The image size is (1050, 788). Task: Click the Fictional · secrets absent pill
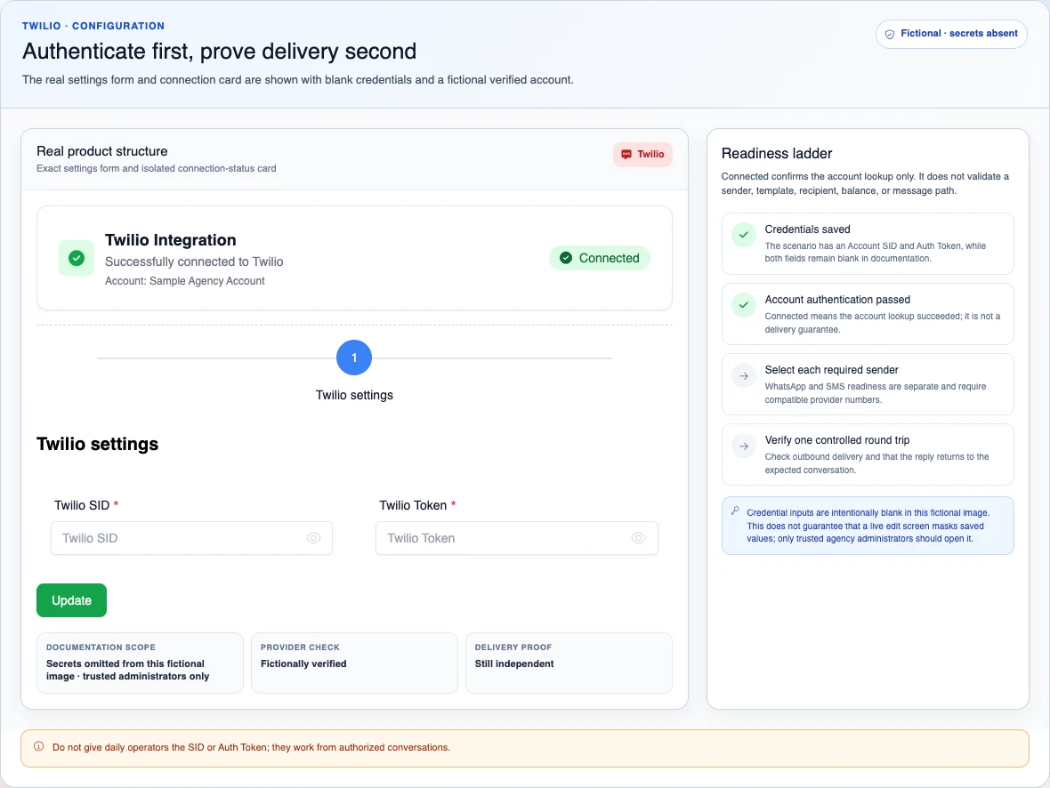click(x=951, y=34)
